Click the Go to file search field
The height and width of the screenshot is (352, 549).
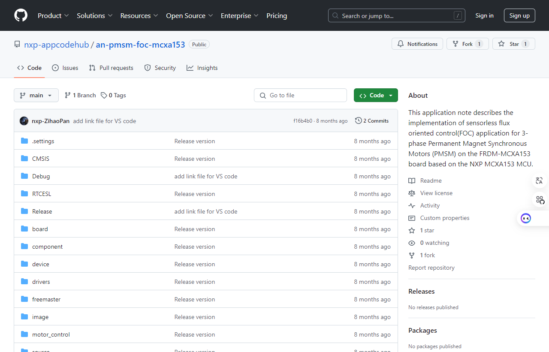pyautogui.click(x=300, y=95)
